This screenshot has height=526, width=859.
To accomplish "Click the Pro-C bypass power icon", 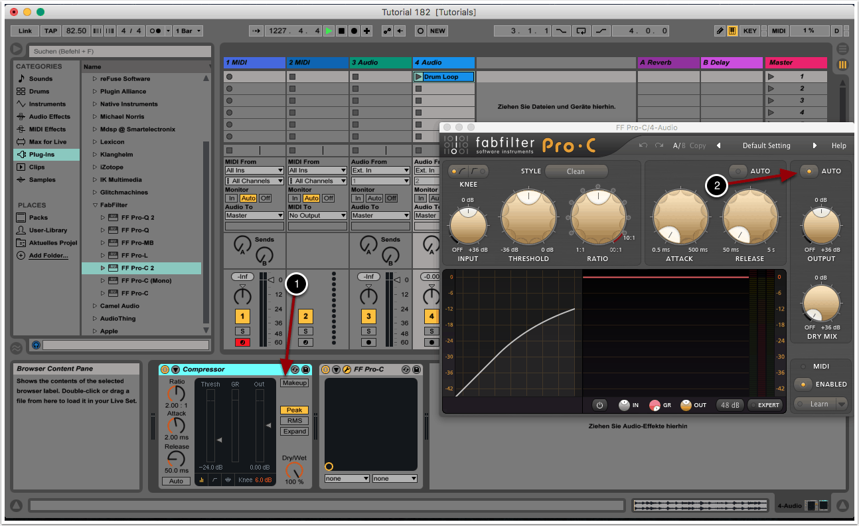I will (599, 405).
